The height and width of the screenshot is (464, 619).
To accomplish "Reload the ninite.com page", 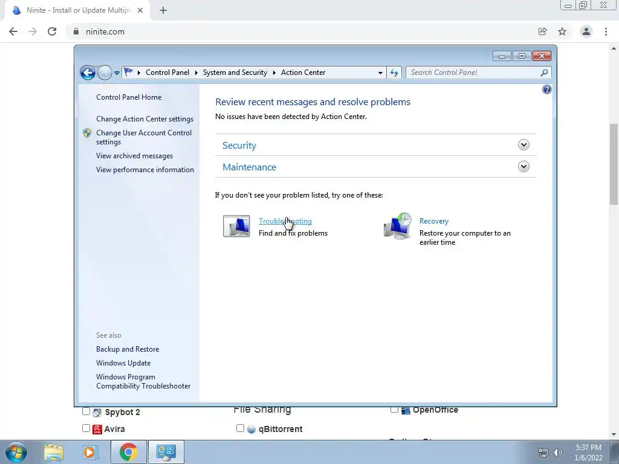I will 52,31.
